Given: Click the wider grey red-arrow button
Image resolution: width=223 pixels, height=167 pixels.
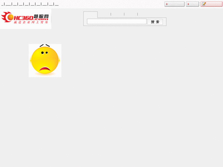Looking at the screenshot, I should tap(174, 4).
